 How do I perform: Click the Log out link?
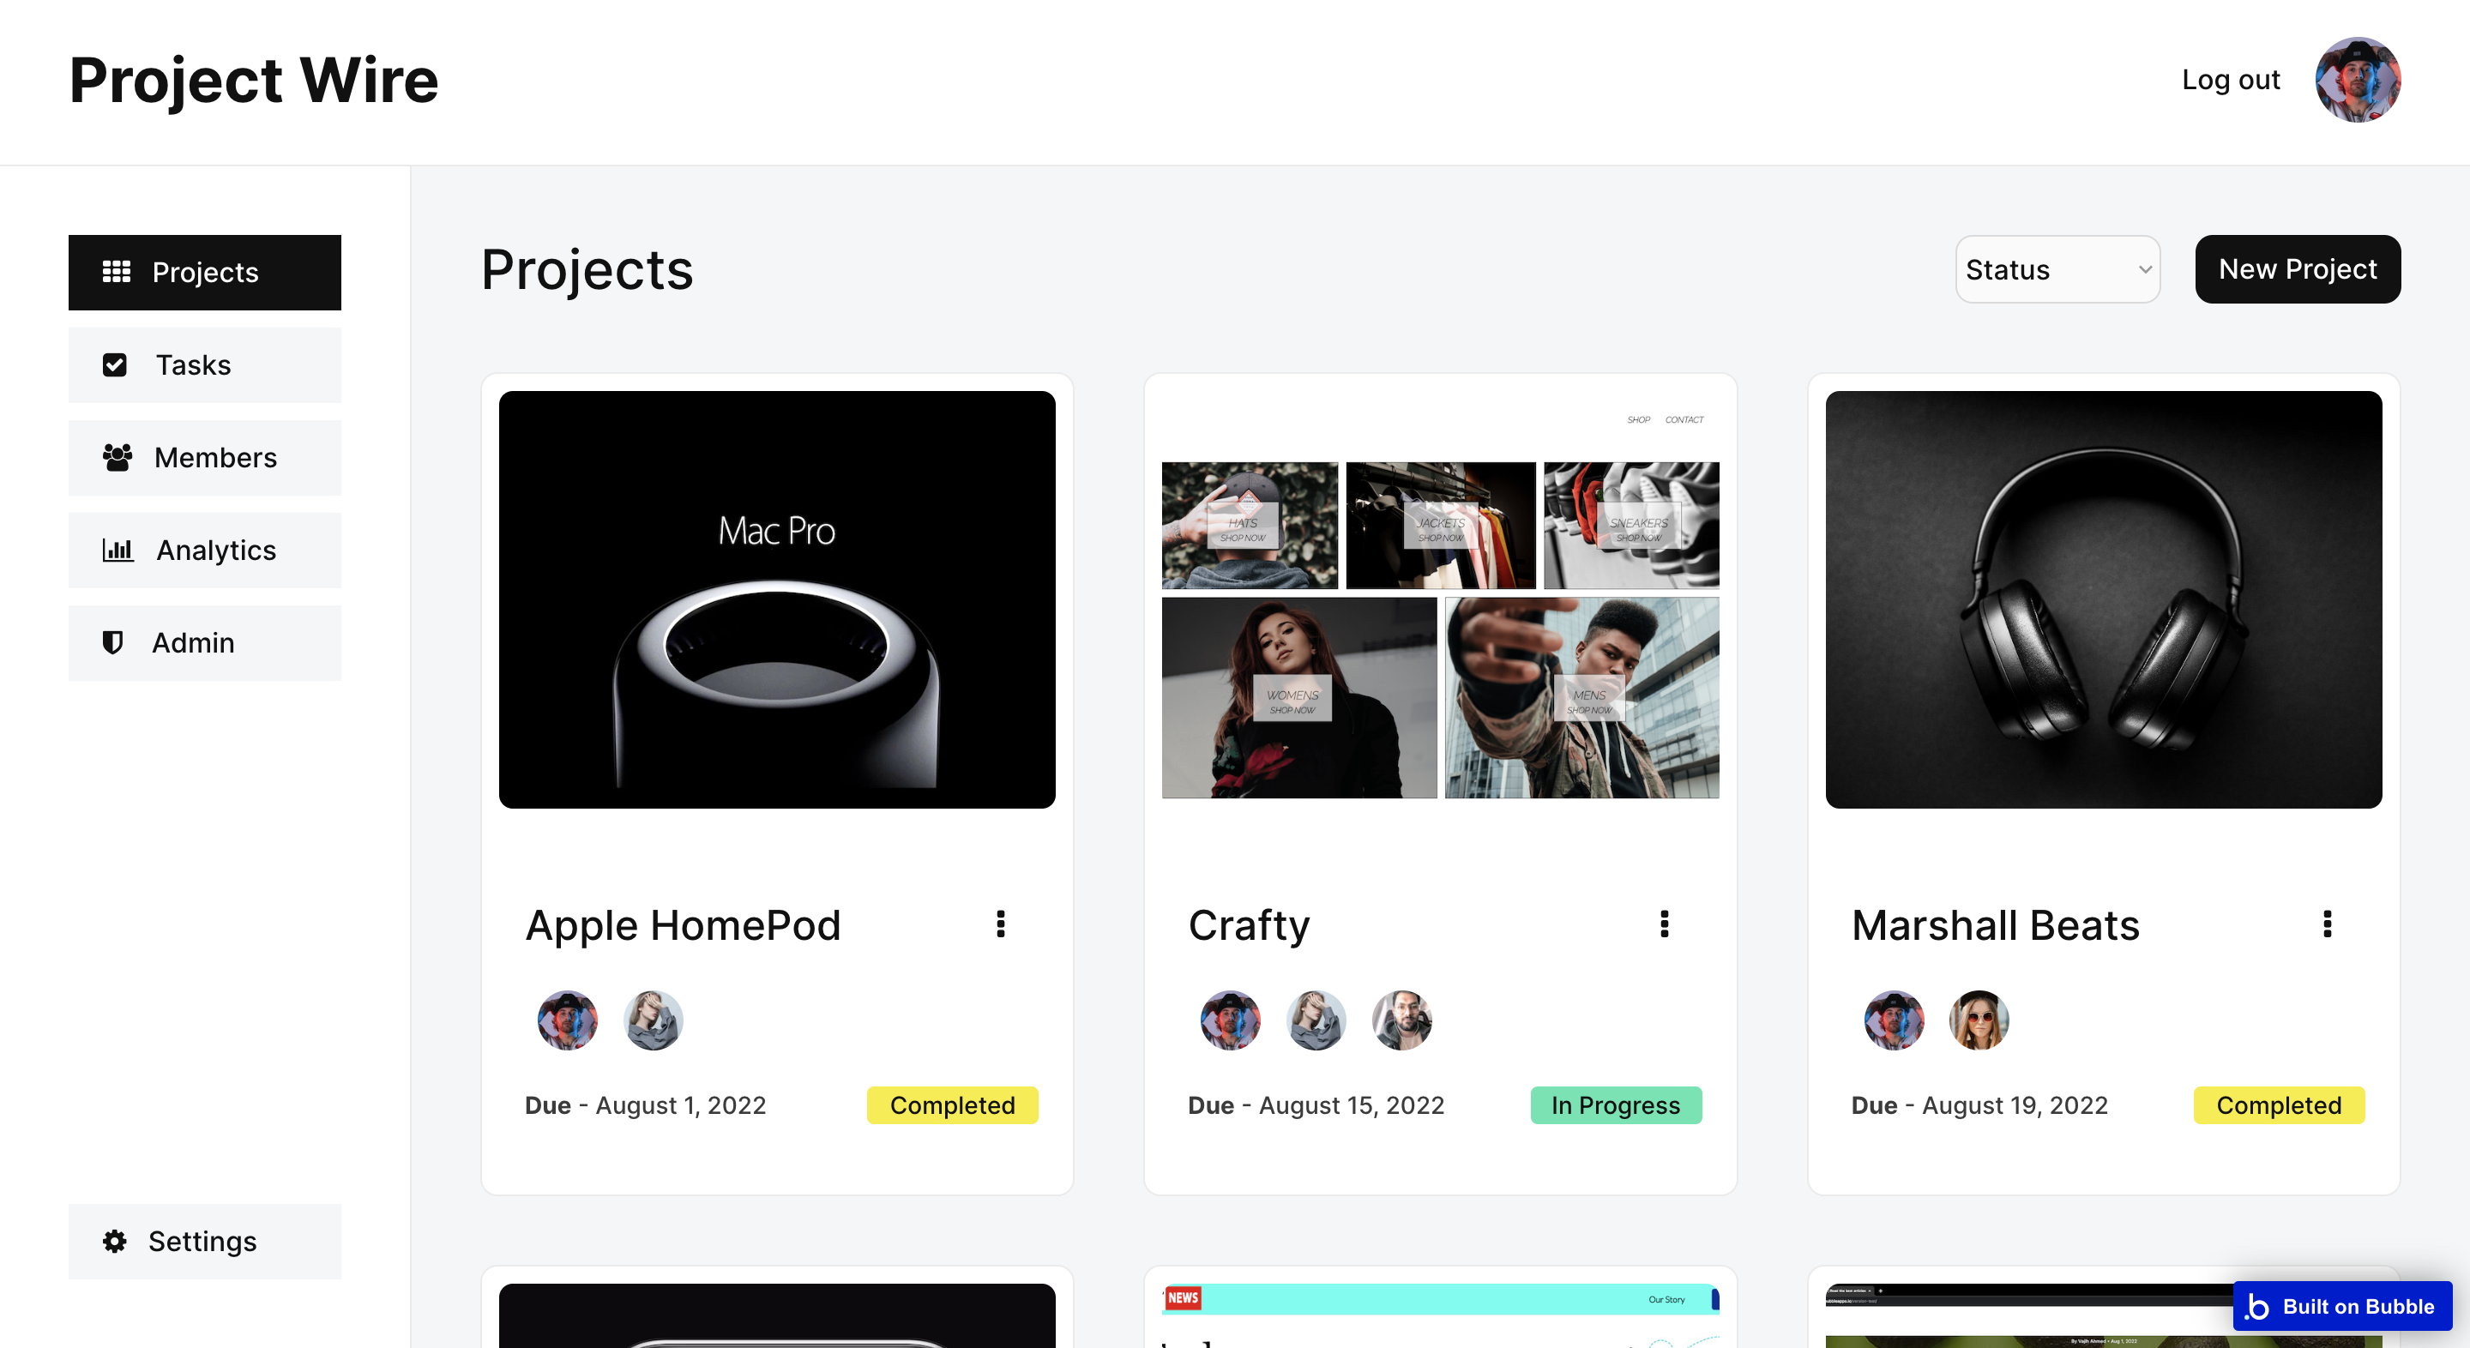click(2230, 80)
